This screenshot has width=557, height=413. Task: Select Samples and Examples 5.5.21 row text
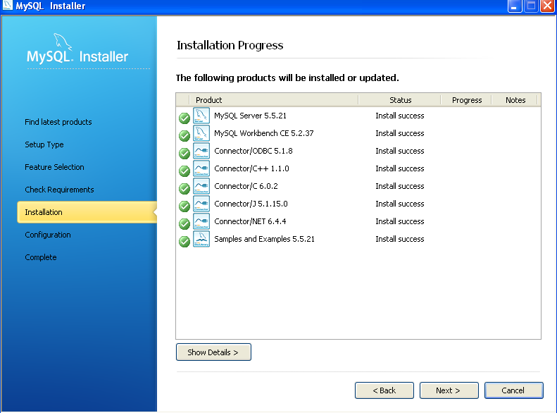pos(264,239)
